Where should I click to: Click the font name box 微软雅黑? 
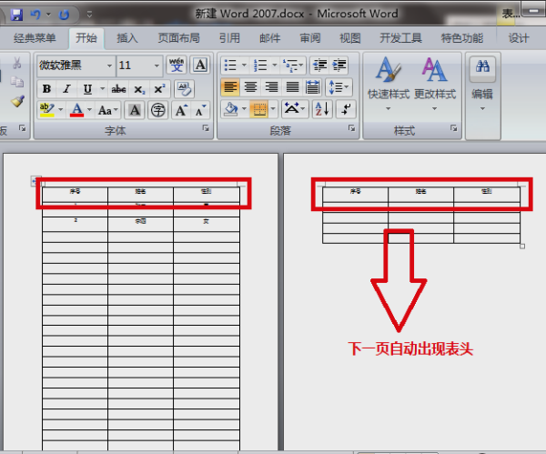pyautogui.click(x=71, y=66)
